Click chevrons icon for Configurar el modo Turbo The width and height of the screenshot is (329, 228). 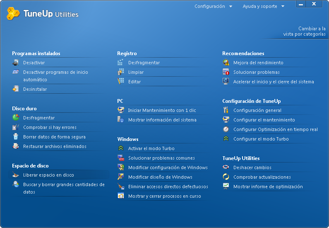click(226, 139)
